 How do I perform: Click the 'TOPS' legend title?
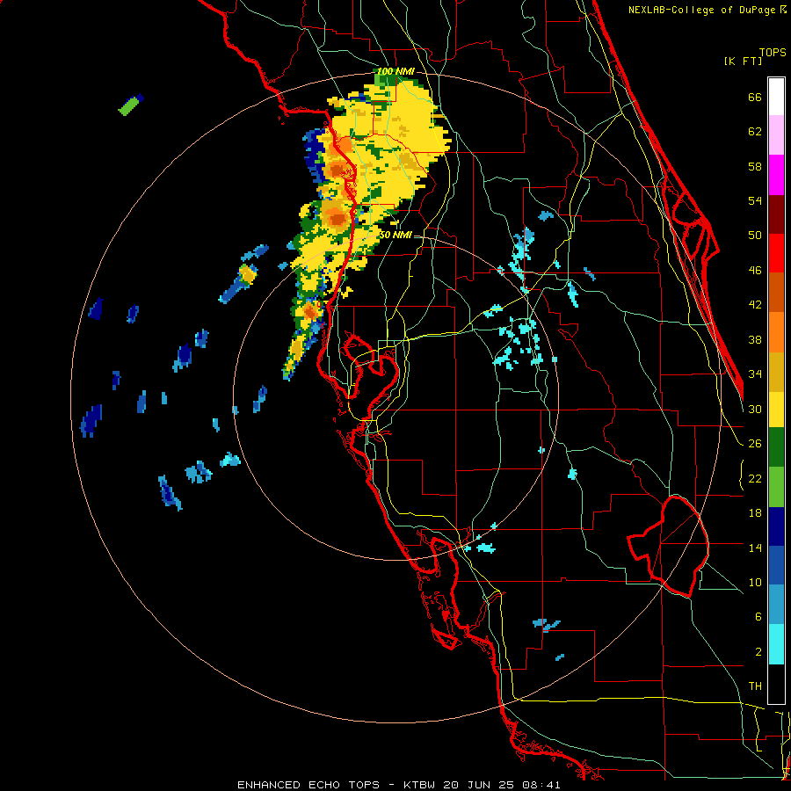click(773, 52)
